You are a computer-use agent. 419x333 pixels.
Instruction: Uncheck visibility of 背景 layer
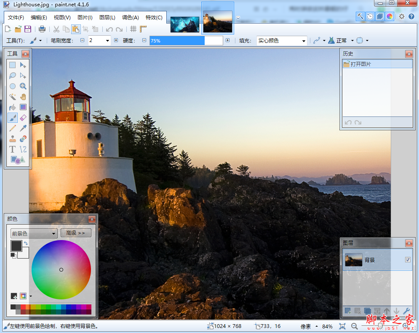point(408,259)
